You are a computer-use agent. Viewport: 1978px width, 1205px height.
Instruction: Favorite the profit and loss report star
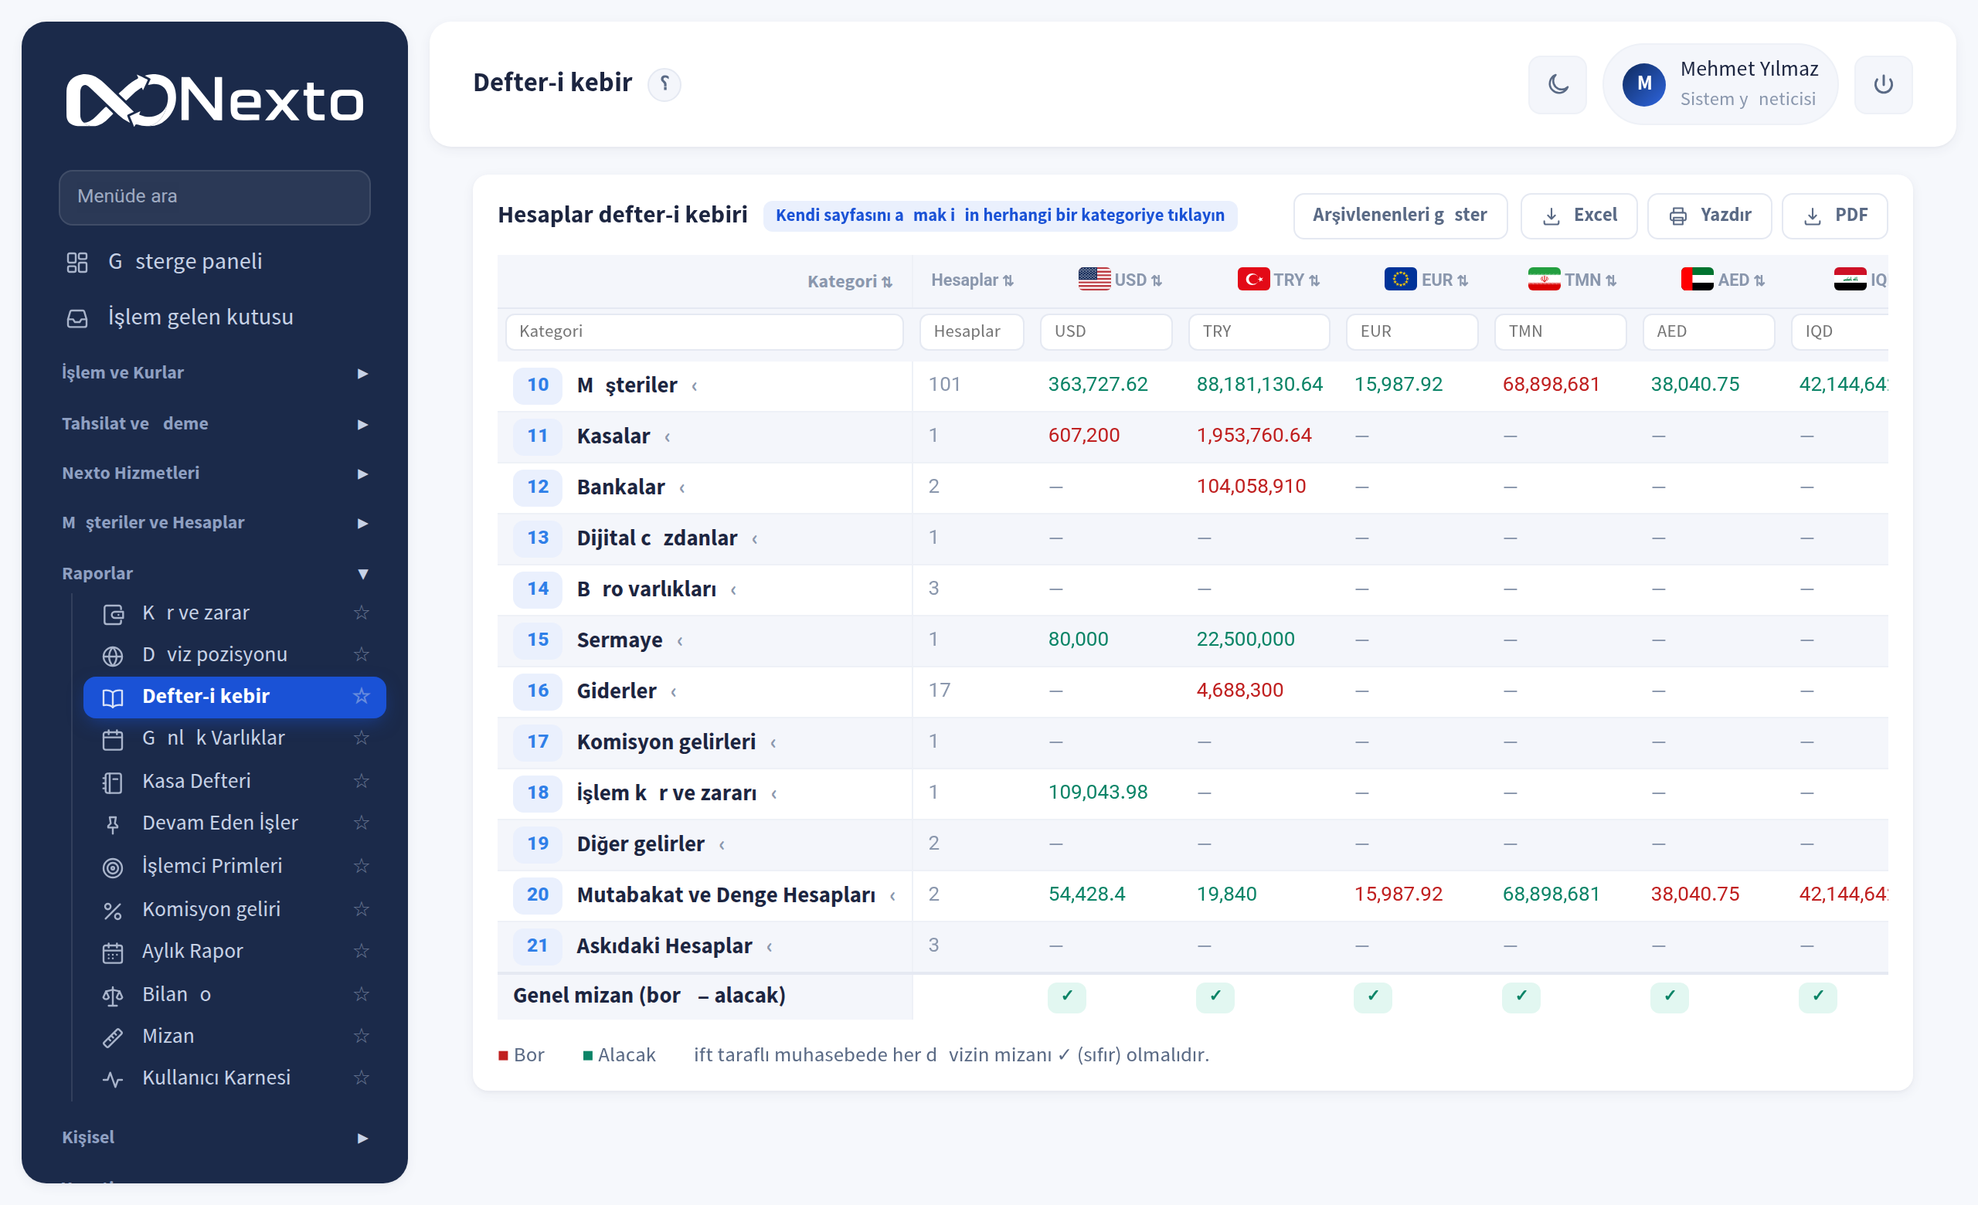coord(362,613)
